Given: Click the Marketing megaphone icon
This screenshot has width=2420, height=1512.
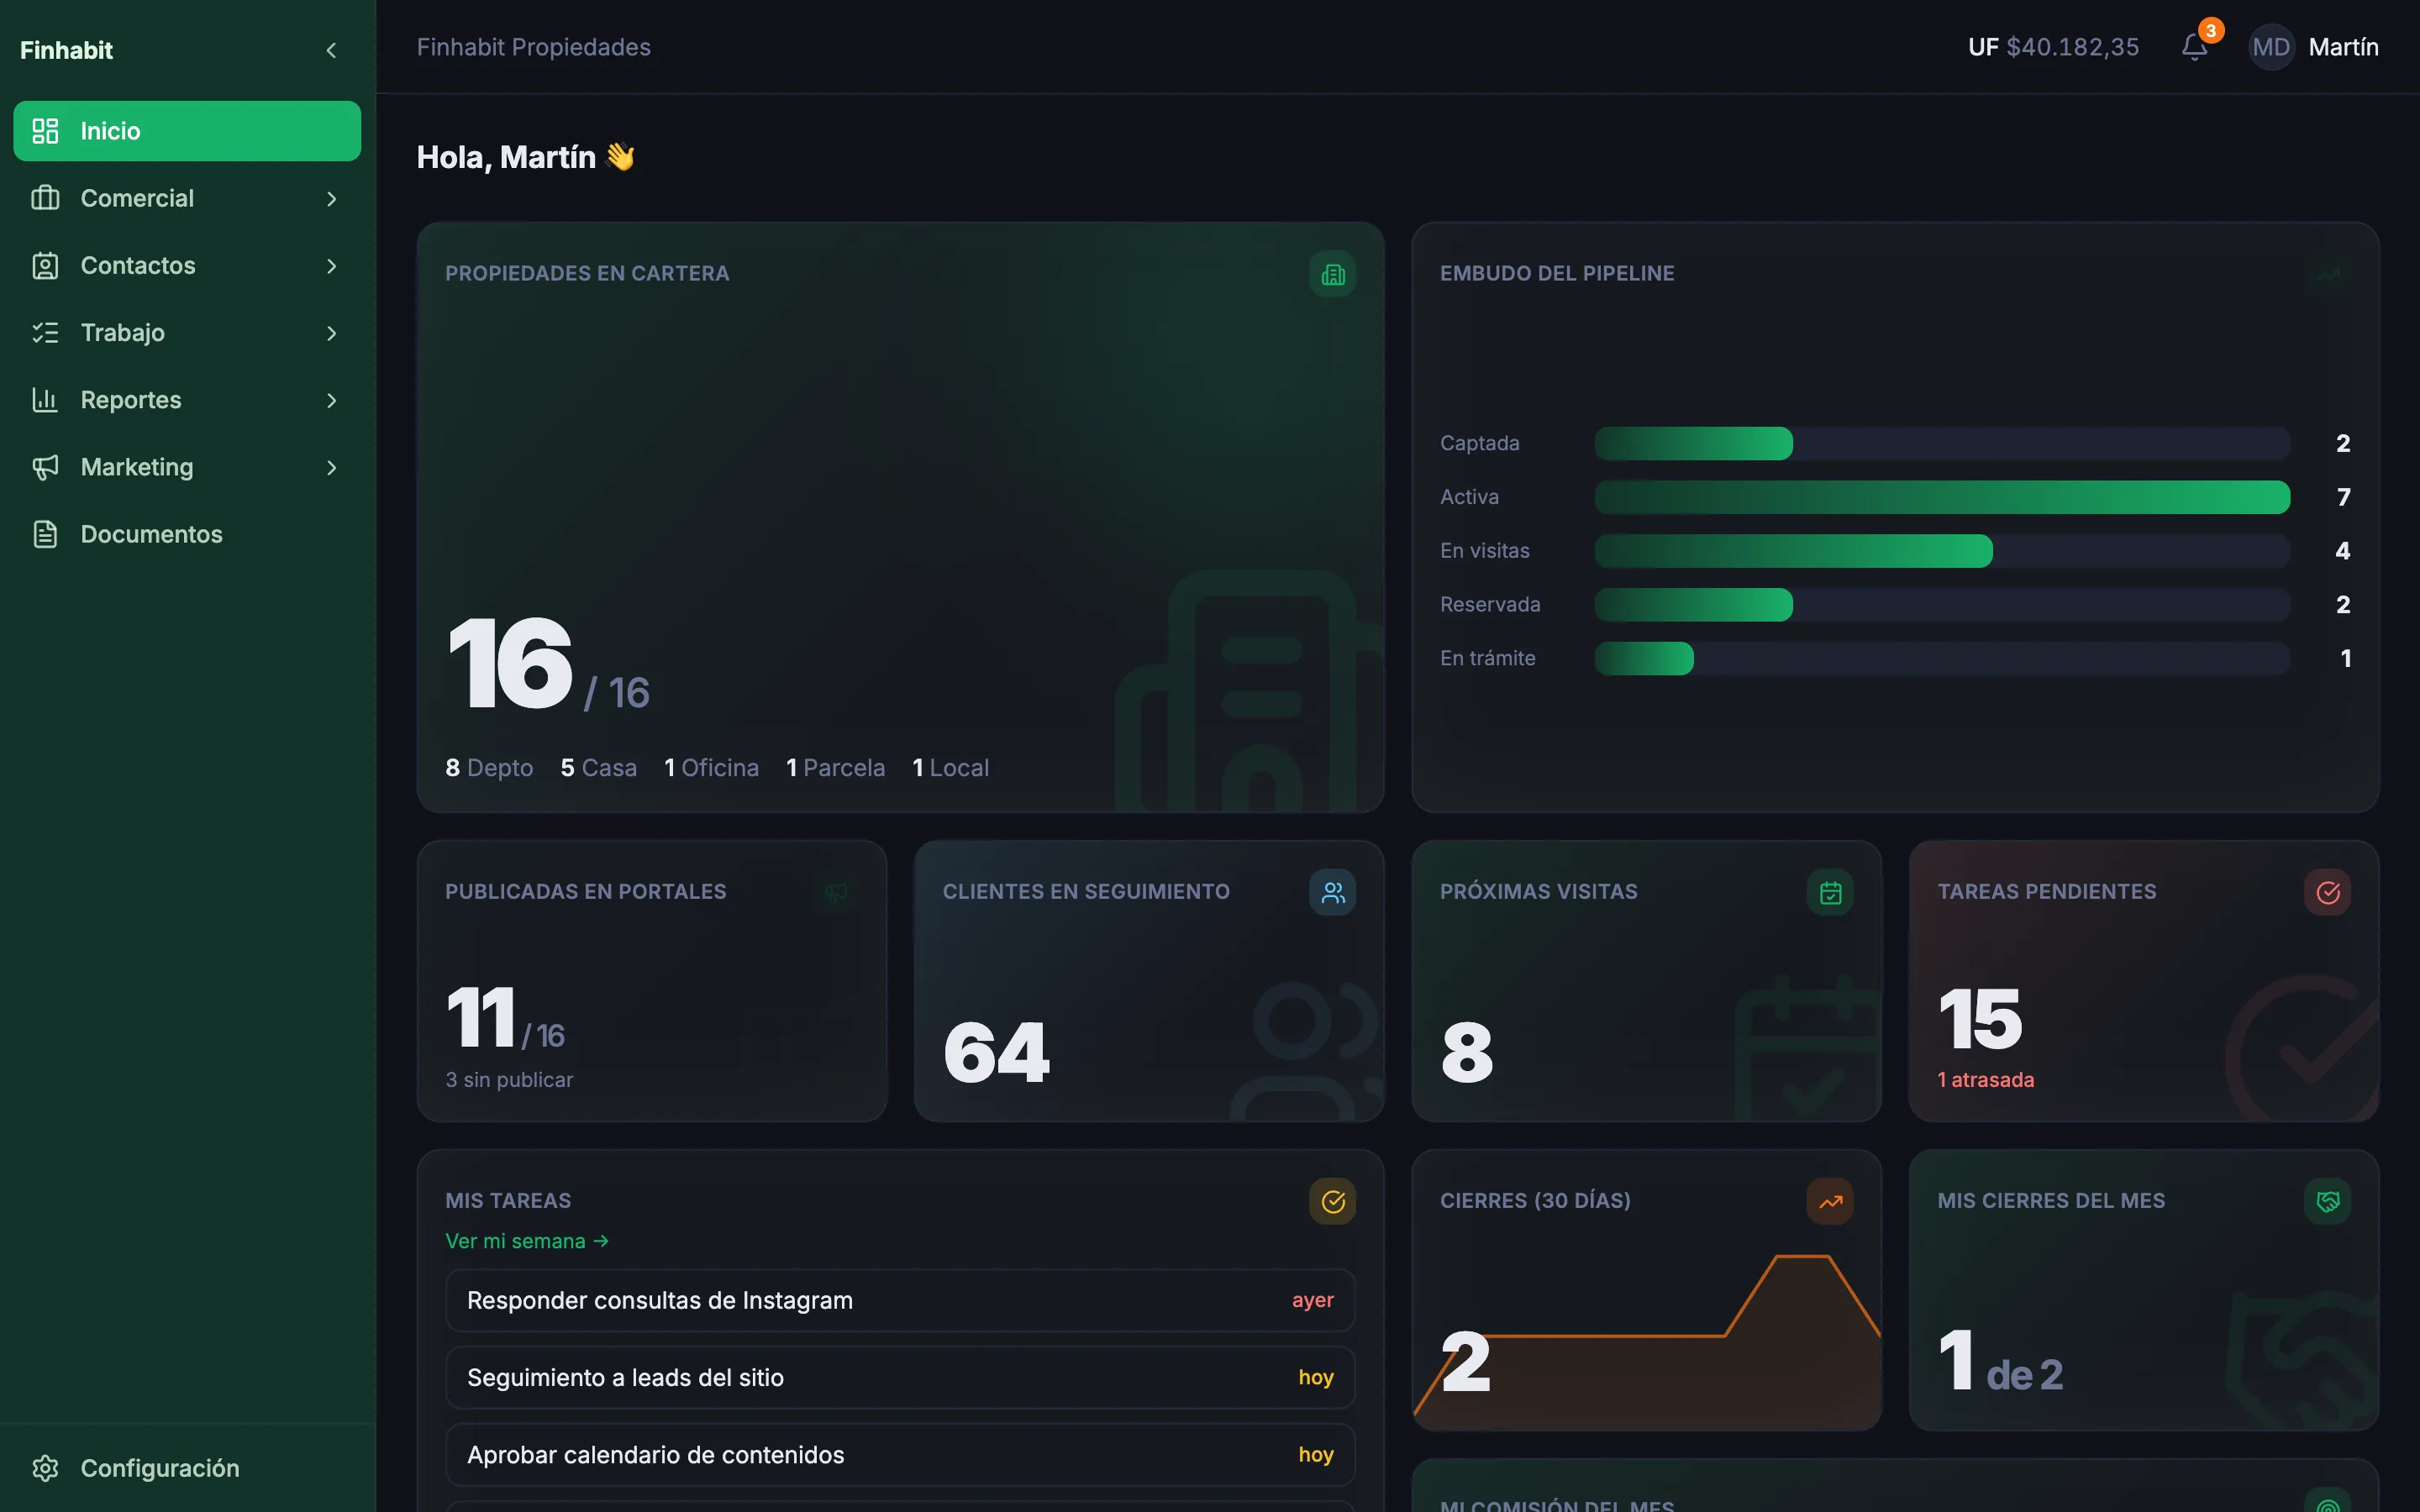Looking at the screenshot, I should (45, 467).
